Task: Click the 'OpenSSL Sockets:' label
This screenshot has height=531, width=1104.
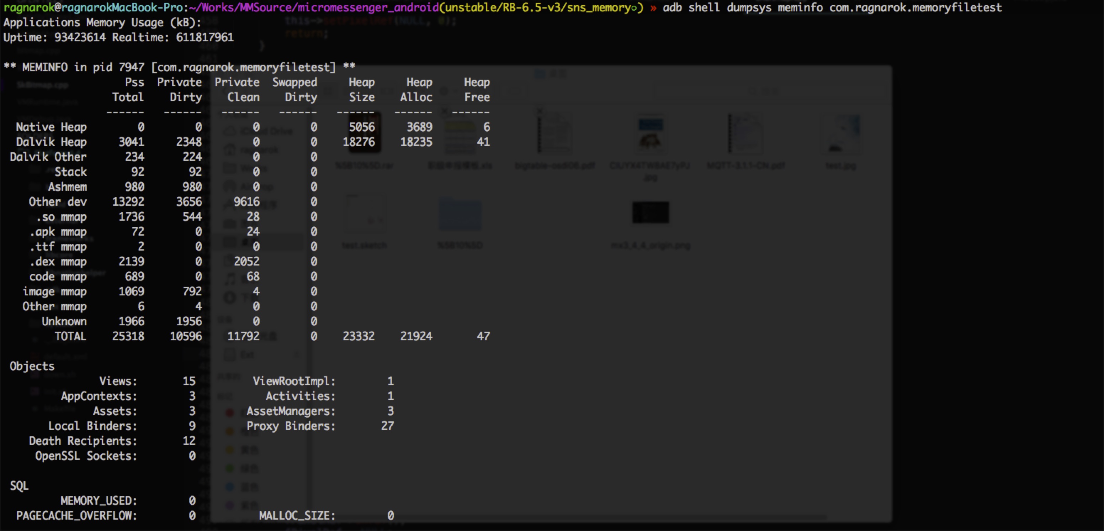Action: pos(86,456)
